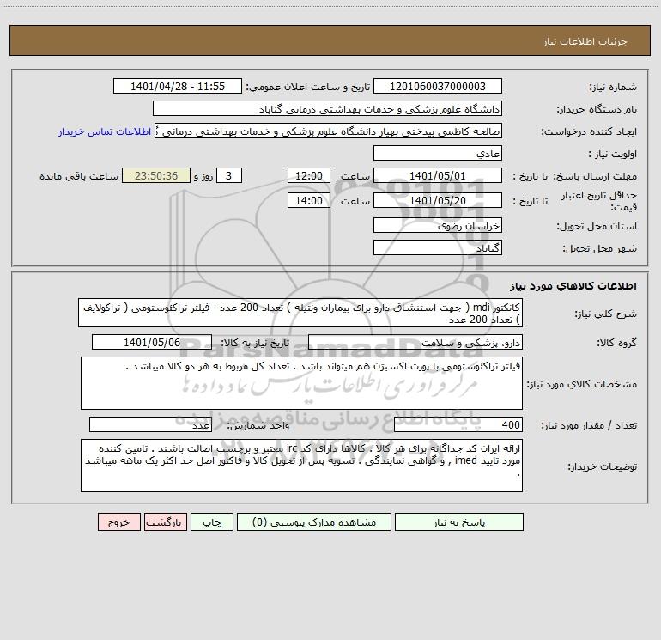Click the اولویت نیاز label

click(613, 155)
